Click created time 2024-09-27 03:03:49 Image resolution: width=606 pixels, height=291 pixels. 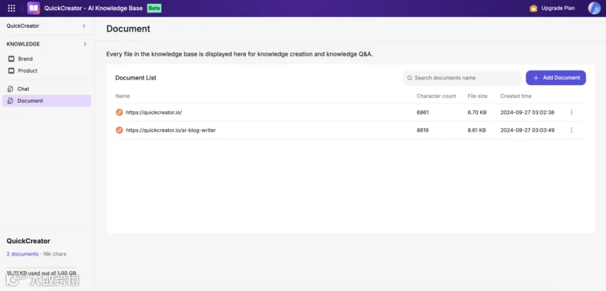tap(527, 130)
